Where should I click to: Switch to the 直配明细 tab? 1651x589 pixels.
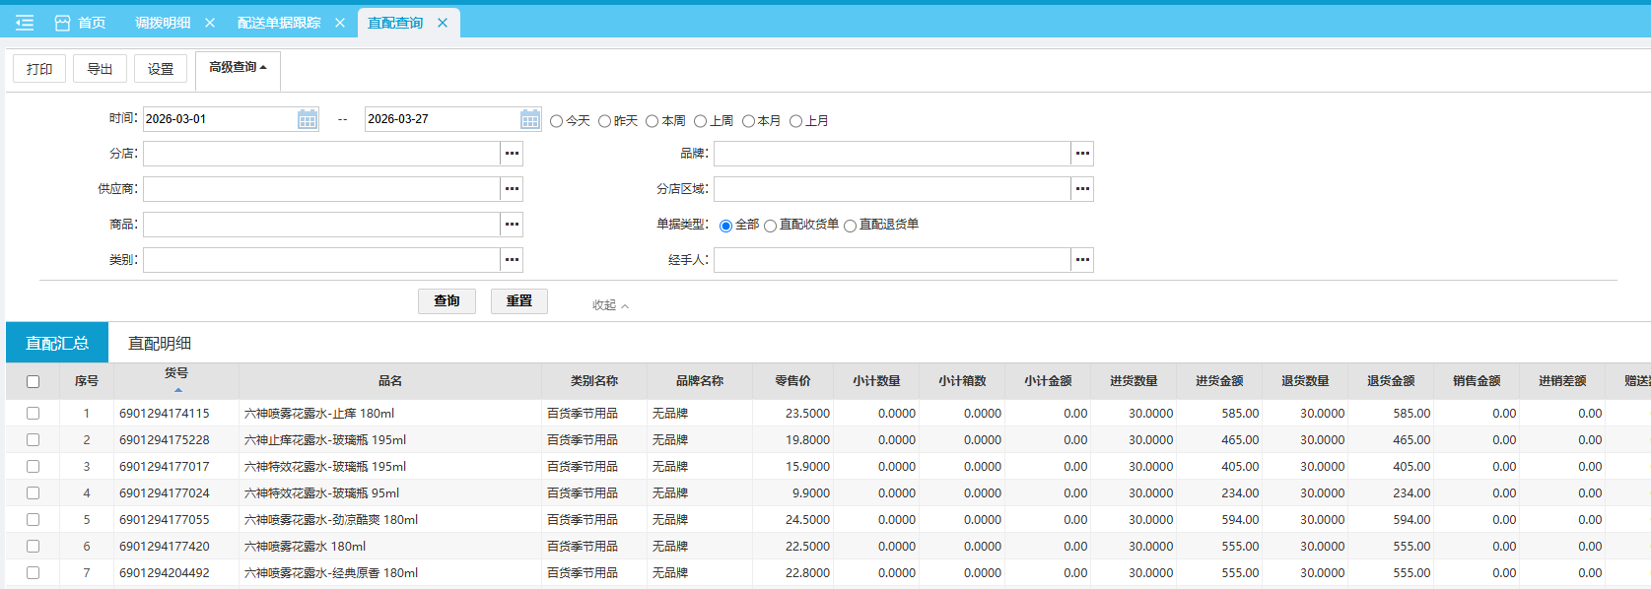point(160,343)
